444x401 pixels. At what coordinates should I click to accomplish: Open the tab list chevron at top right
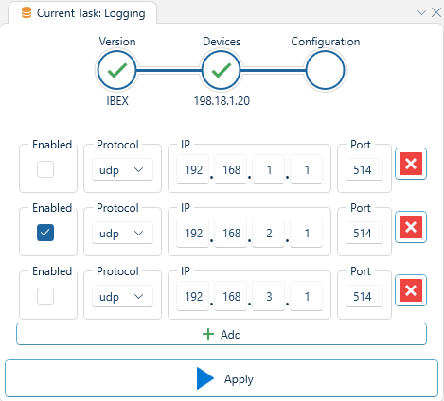pyautogui.click(x=421, y=12)
